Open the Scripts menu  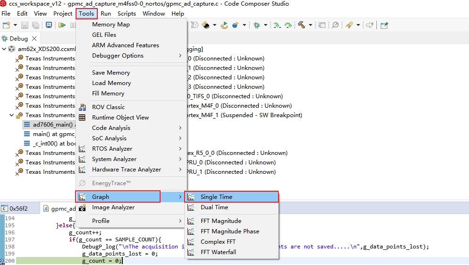point(127,14)
